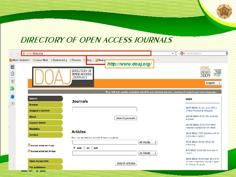Click the bookmarks sidebar panel icon
Viewport: 236px width, 177px height.
click(12, 67)
